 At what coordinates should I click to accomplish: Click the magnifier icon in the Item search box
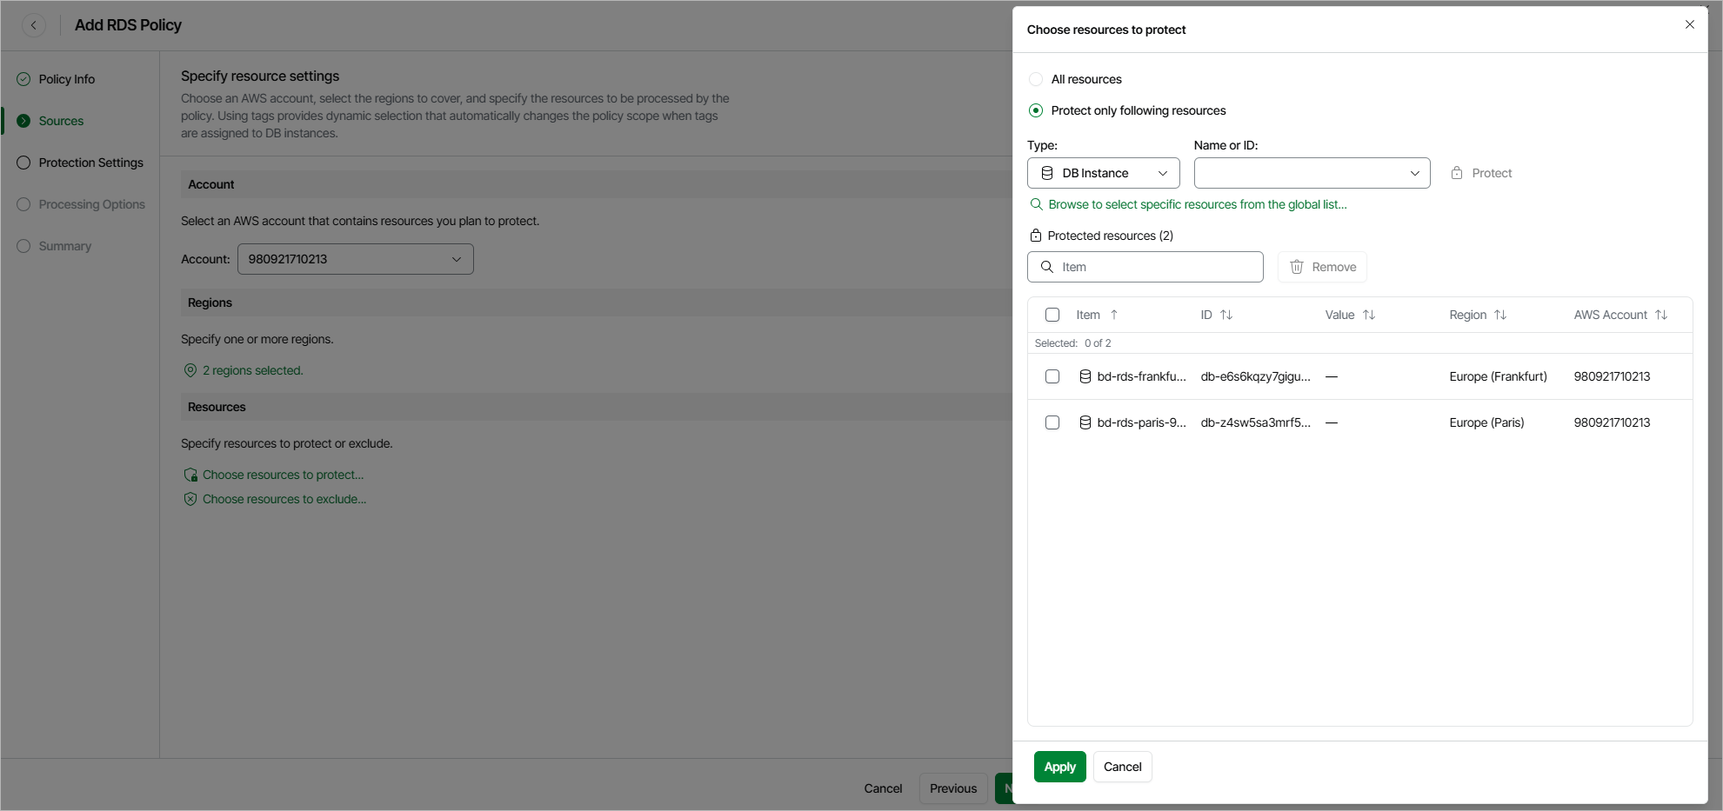1047,267
